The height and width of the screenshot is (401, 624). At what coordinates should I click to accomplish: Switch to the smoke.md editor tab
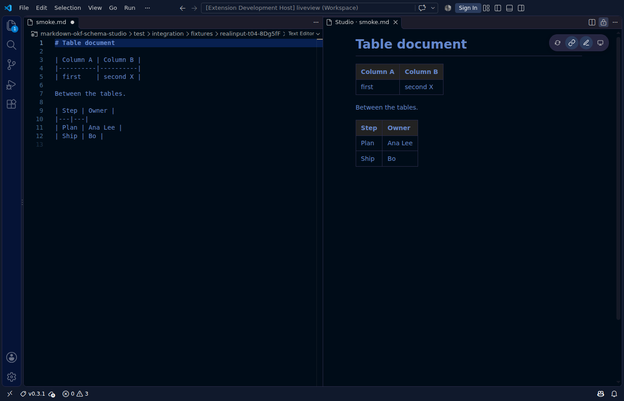click(x=51, y=22)
